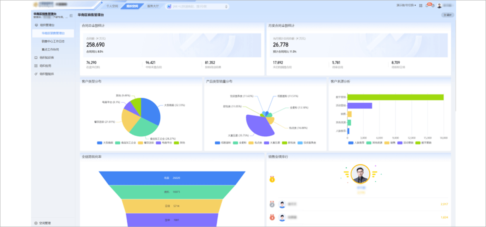Open 空间管理 settings gear at sidebar bottom

coord(36,223)
